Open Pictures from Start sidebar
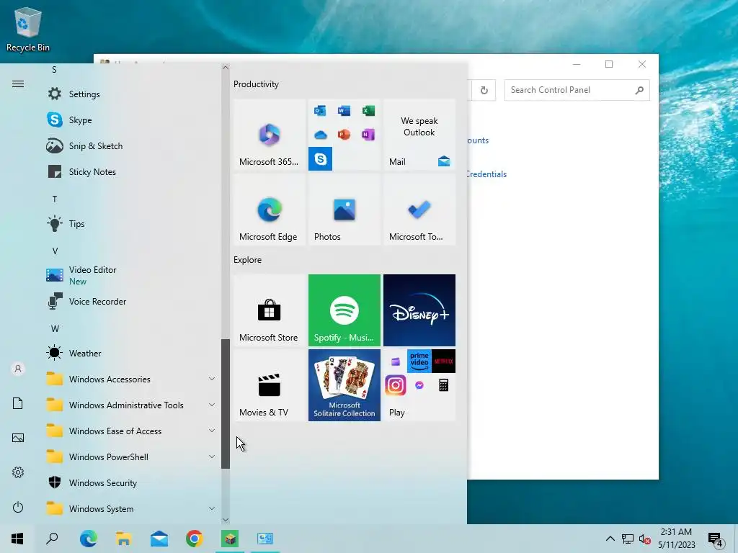738x553 pixels. point(18,438)
